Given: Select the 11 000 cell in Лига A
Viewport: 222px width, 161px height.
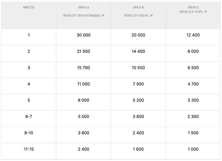Looking at the screenshot, I should 83,84.
